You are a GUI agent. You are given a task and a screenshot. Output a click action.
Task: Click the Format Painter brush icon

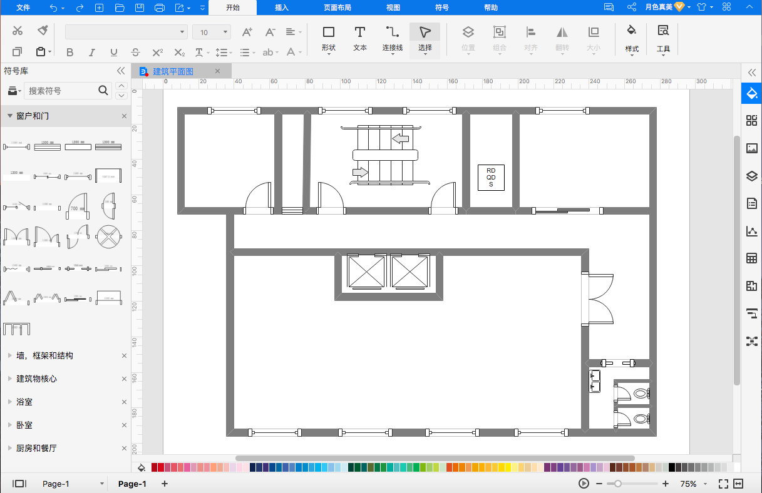click(43, 31)
